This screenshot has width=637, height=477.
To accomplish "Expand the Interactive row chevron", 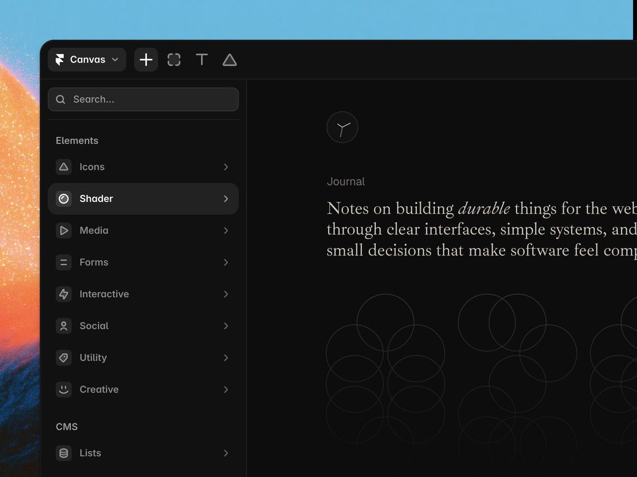I will [x=226, y=294].
